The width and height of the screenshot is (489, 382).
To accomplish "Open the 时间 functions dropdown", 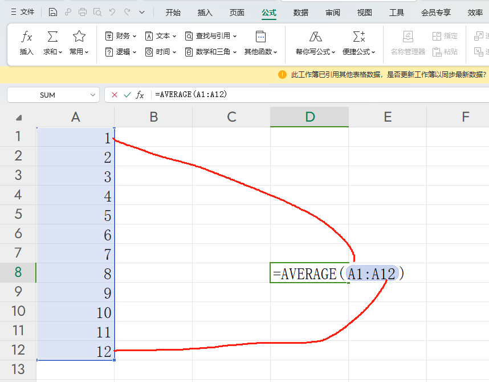I will tap(161, 52).
